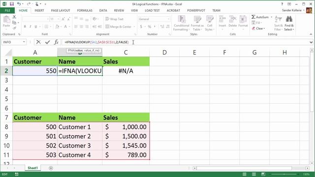The height and width of the screenshot is (177, 315).
Task: Toggle middle align in Alignment group
Action: (81, 19)
